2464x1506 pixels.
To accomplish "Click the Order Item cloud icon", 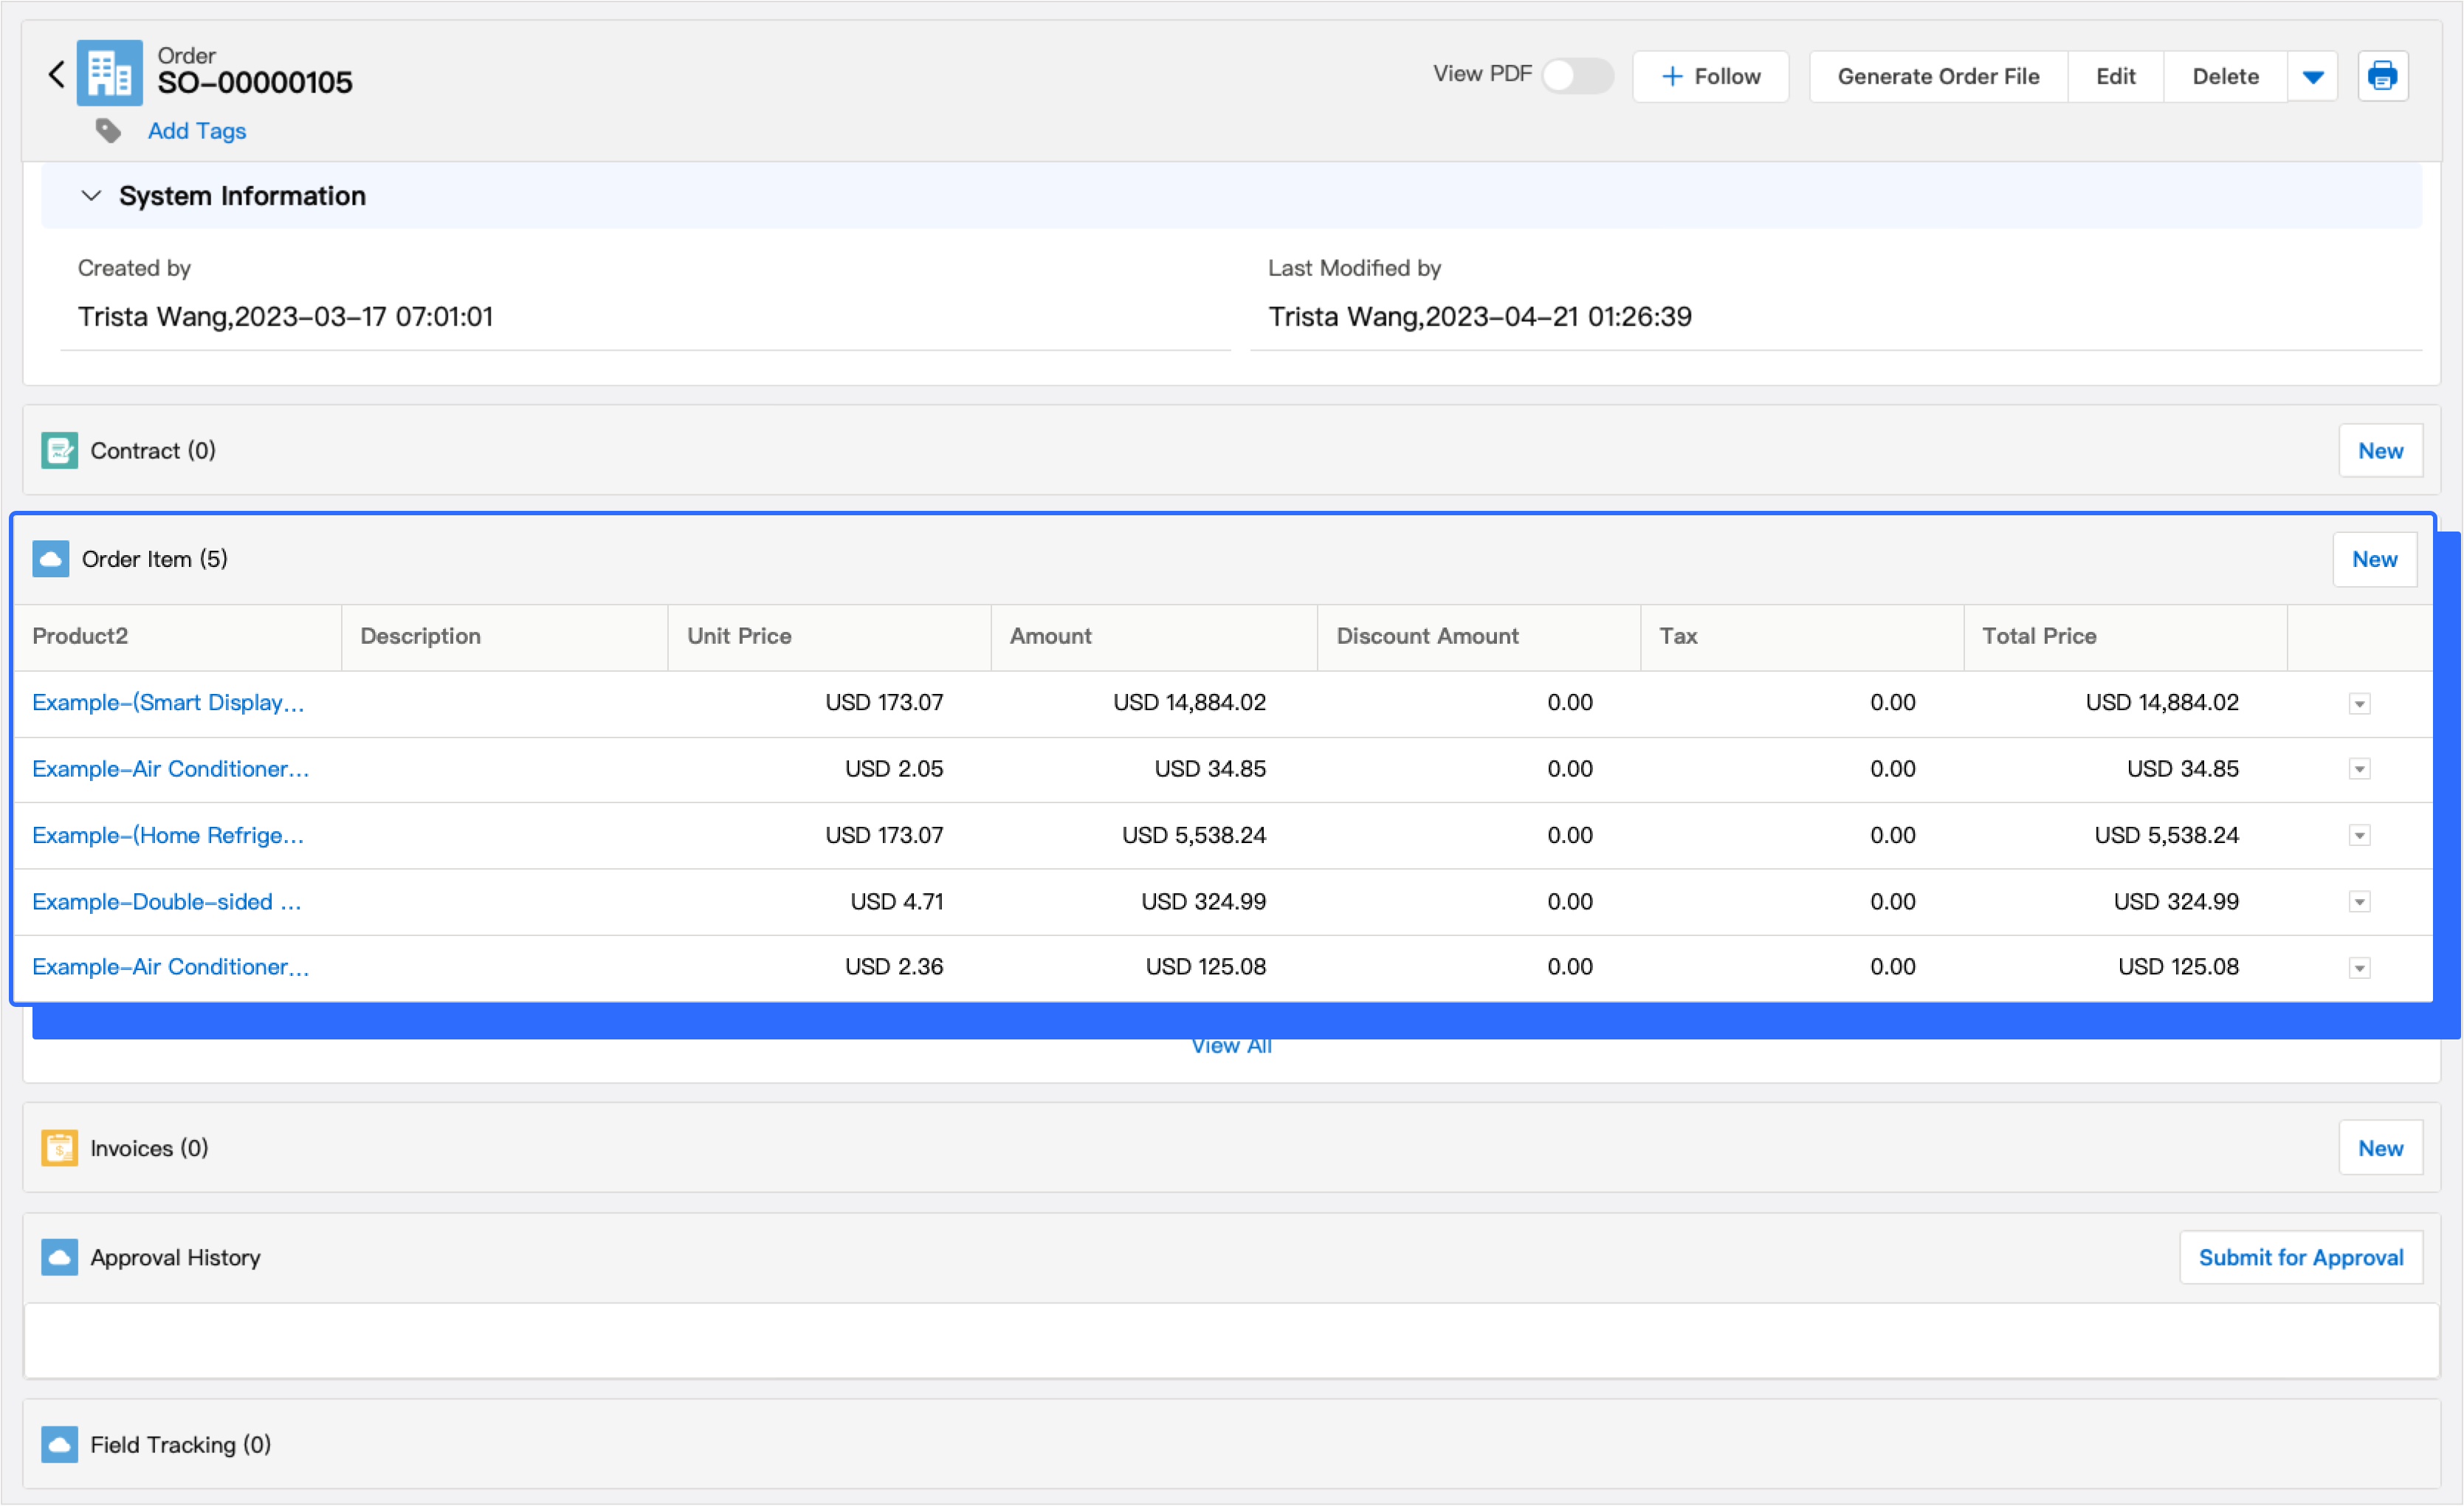I will tap(50, 559).
